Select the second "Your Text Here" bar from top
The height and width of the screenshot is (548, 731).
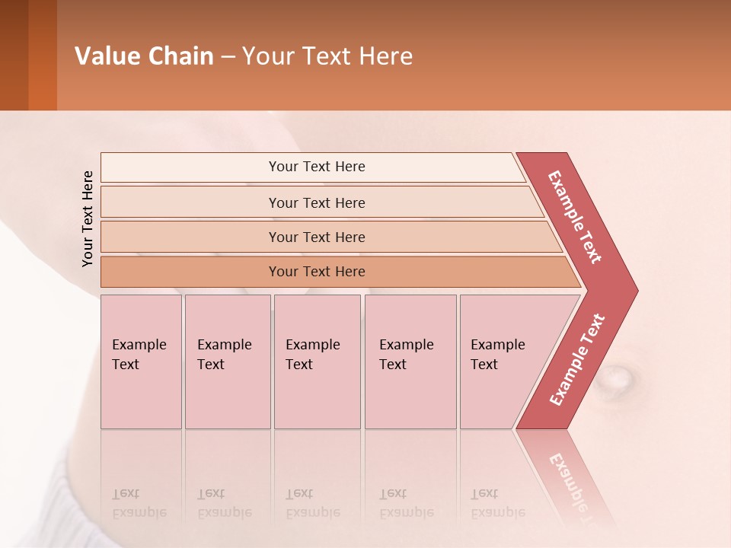317,202
